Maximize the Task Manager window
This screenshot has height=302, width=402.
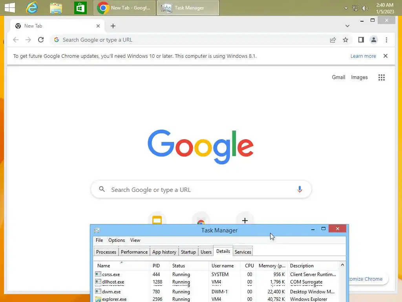point(323,228)
